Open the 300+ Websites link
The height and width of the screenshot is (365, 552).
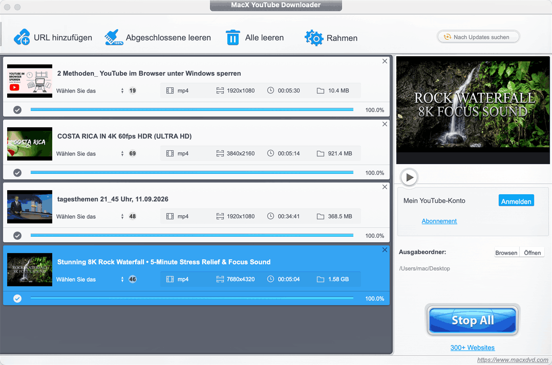click(473, 348)
